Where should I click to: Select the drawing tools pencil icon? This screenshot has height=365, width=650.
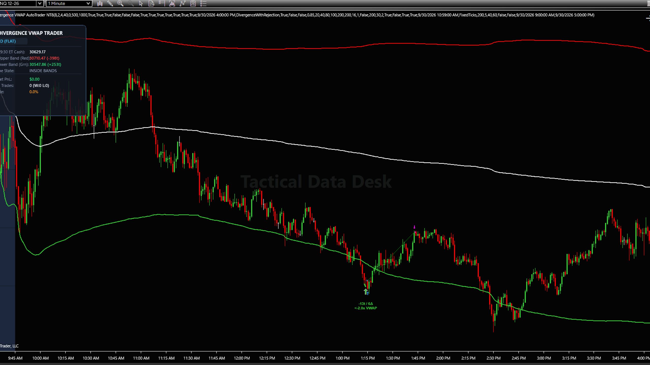click(x=110, y=4)
